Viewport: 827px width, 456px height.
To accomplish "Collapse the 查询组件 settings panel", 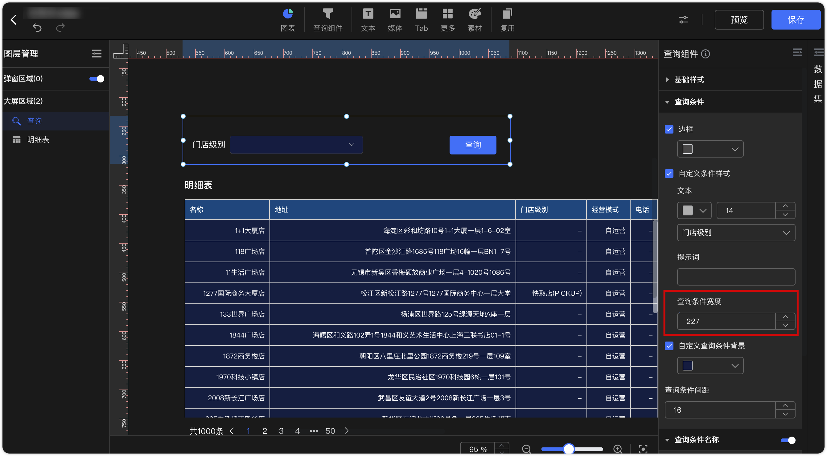I will click(x=797, y=52).
